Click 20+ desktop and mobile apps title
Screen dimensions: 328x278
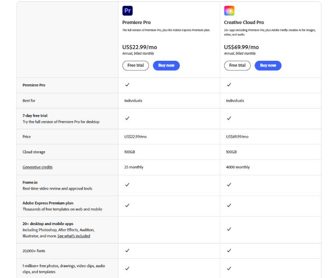pyautogui.click(x=48, y=224)
